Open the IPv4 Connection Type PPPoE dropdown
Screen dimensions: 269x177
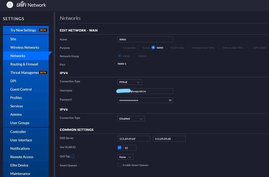click(x=130, y=82)
